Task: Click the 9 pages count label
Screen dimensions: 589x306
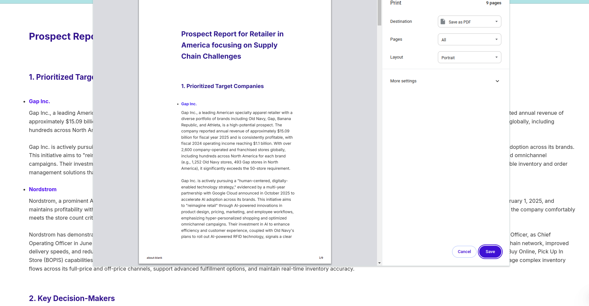Action: coord(493,3)
